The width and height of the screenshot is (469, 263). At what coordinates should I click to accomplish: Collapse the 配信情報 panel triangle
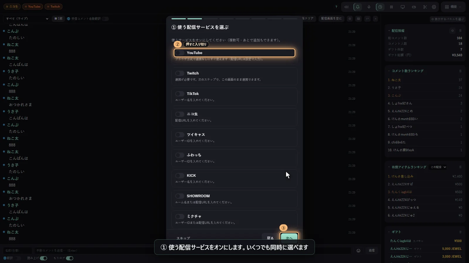click(x=389, y=31)
